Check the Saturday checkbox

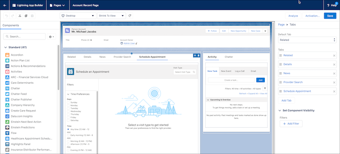[68, 120]
